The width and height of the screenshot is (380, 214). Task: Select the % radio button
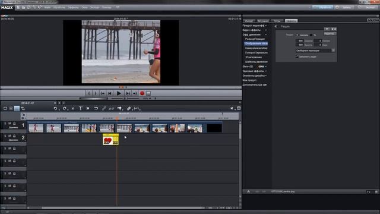pos(311,35)
